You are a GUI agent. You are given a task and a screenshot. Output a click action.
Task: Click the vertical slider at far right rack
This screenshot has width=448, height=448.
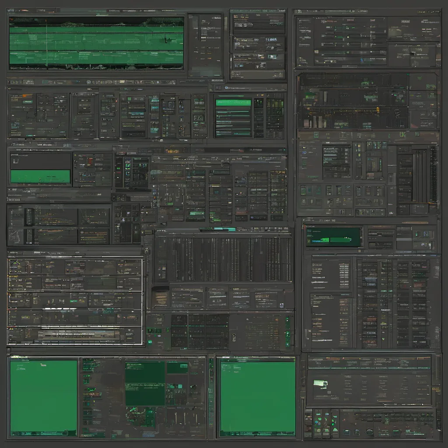[433, 174]
